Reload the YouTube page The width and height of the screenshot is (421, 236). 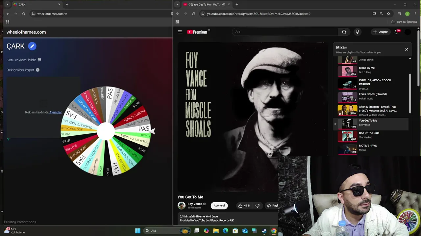click(193, 14)
